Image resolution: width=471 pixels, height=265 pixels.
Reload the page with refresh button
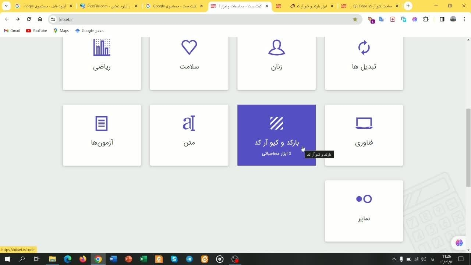click(x=29, y=19)
